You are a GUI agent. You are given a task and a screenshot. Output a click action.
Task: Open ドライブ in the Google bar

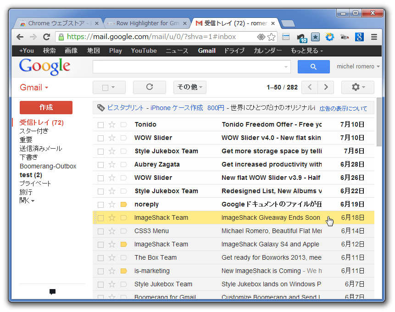point(234,50)
